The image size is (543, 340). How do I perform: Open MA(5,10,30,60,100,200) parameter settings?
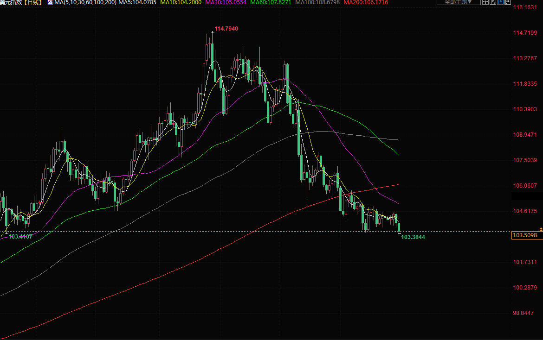(84, 2)
